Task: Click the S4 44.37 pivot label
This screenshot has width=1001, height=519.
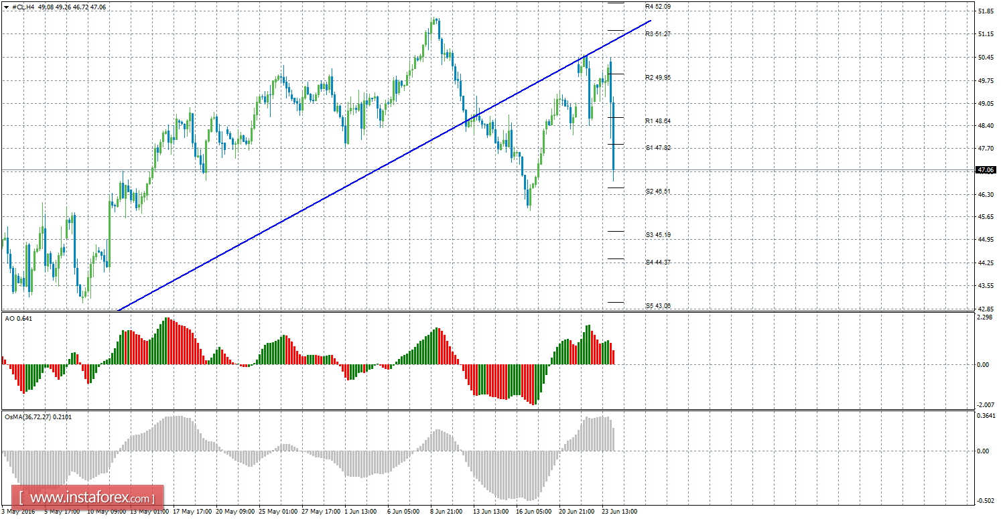Action: 658,263
